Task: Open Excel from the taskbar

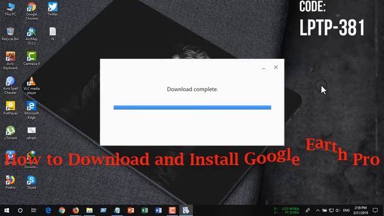Action: tap(145, 211)
